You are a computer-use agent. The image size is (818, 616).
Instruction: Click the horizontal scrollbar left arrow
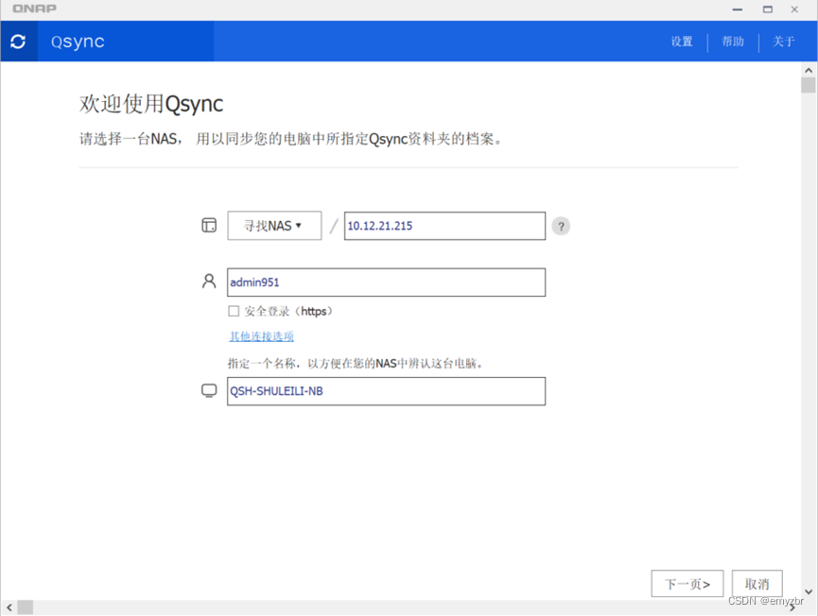click(x=9, y=607)
